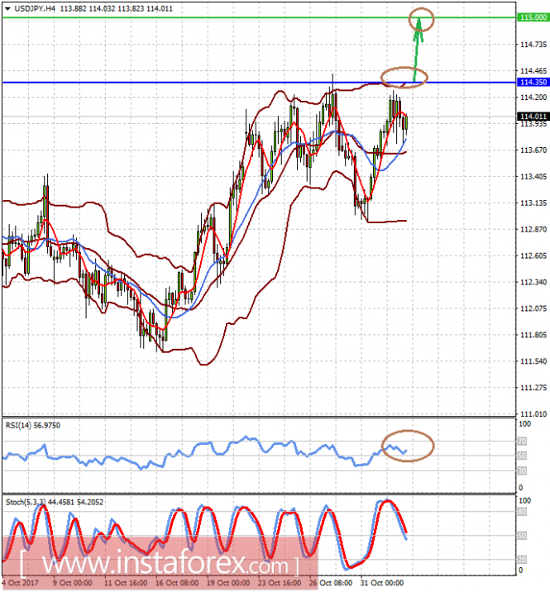Click the 9 Oct 00:00 time label
This screenshot has width=550, height=592.
(72, 582)
